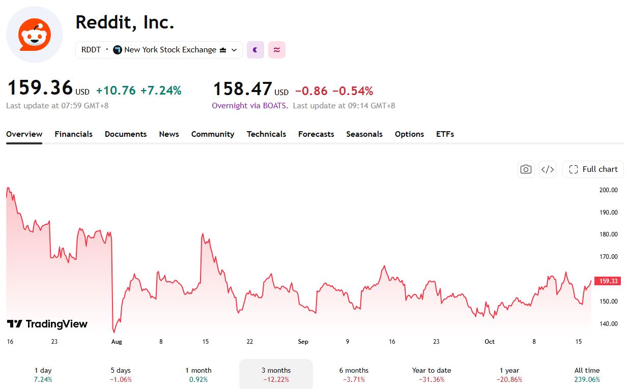628x389 pixels.
Task: Click the pink approximate-equals badge icon
Action: point(277,50)
